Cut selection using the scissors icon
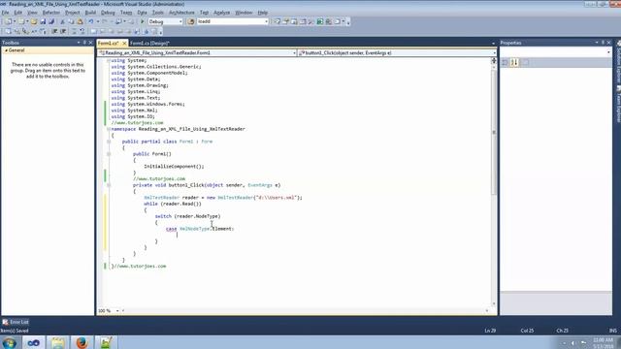Image resolution: width=621 pixels, height=349 pixels. (62, 21)
